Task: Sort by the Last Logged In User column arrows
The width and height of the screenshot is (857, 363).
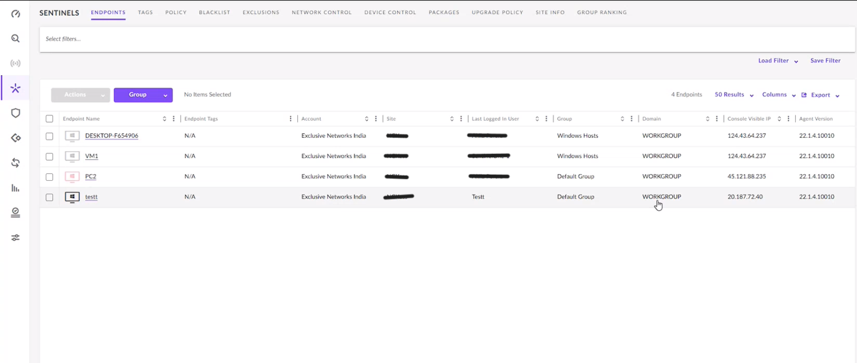Action: coord(537,118)
